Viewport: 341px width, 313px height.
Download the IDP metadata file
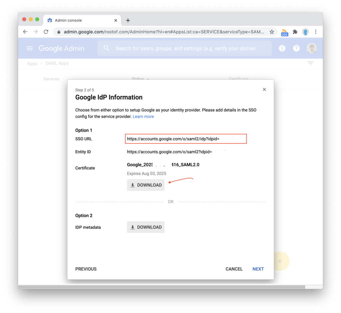[146, 227]
